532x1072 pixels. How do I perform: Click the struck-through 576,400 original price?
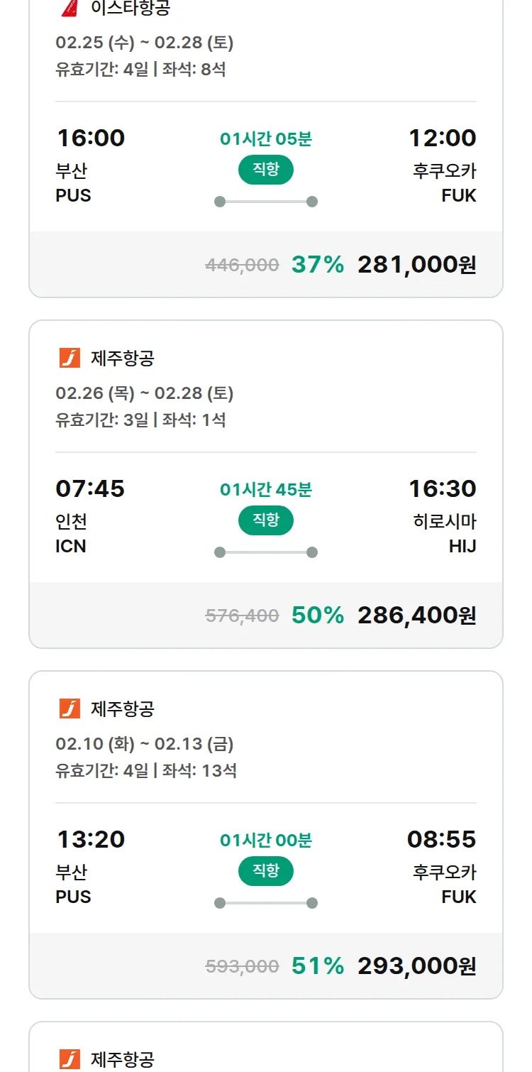click(x=242, y=616)
